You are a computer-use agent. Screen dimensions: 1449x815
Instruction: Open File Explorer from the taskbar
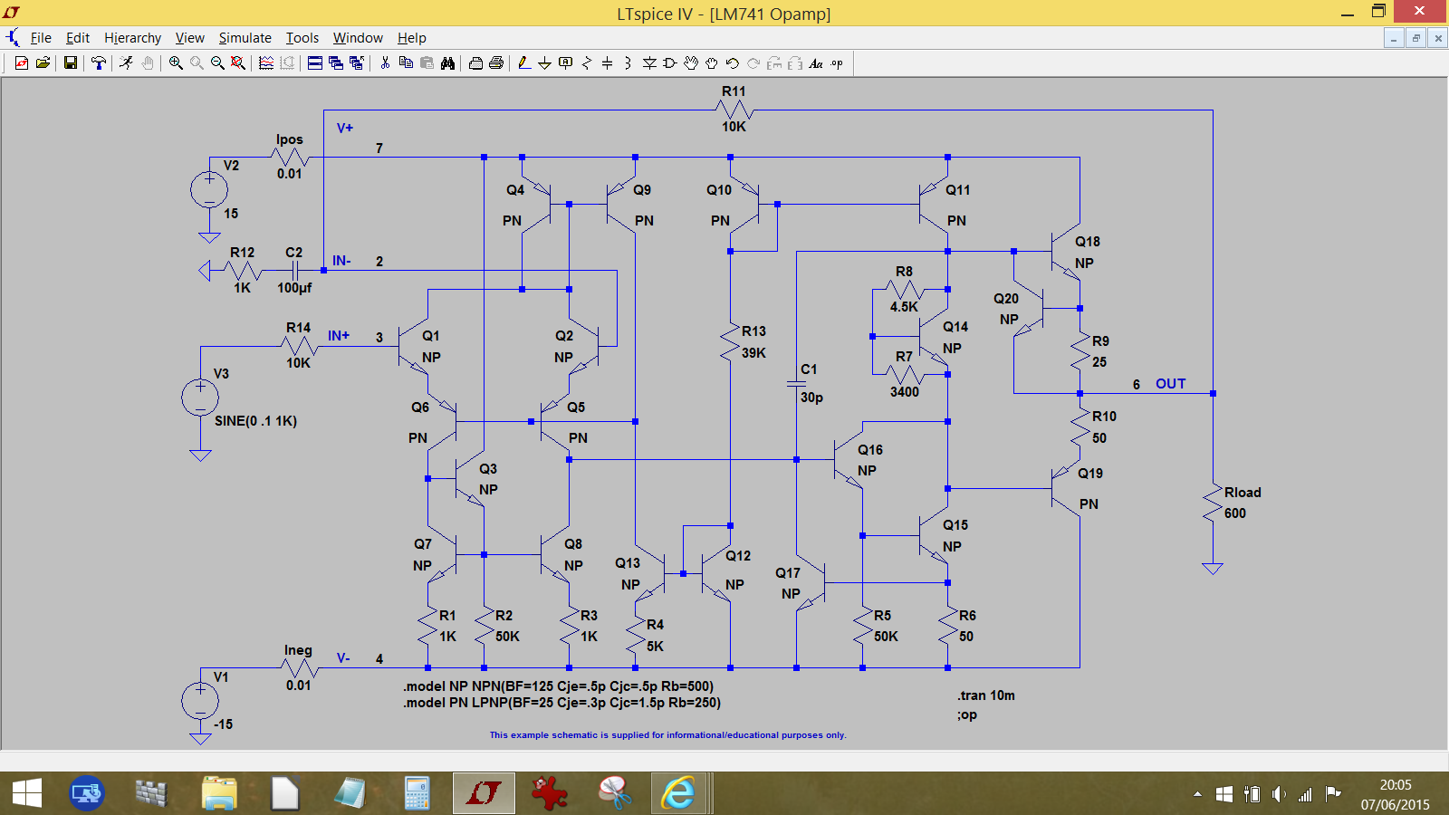(218, 794)
